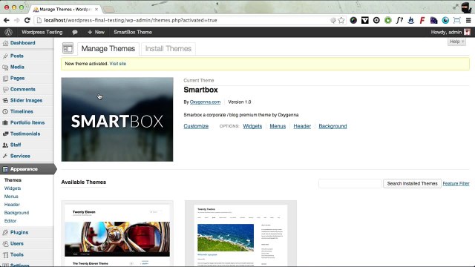
Task: Select the Manage Themes tab
Action: 108,49
